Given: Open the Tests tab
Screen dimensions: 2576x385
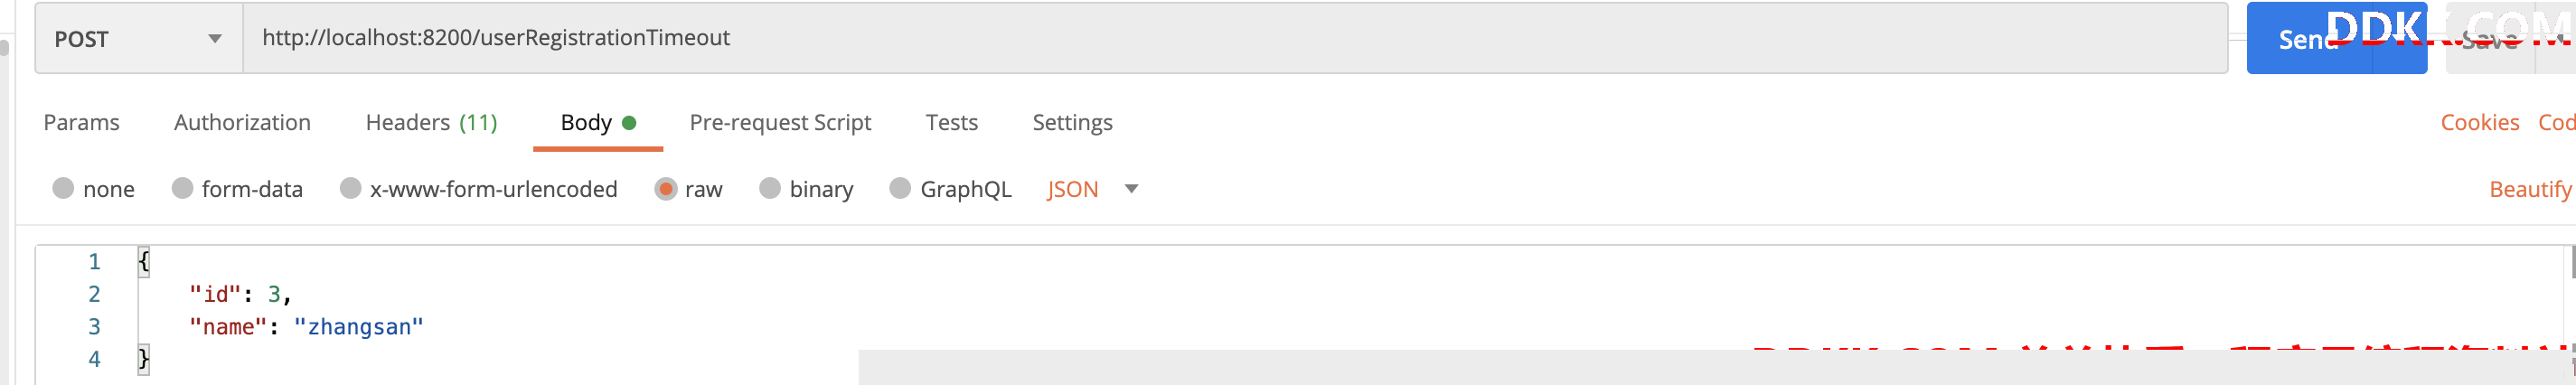Looking at the screenshot, I should coord(951,122).
